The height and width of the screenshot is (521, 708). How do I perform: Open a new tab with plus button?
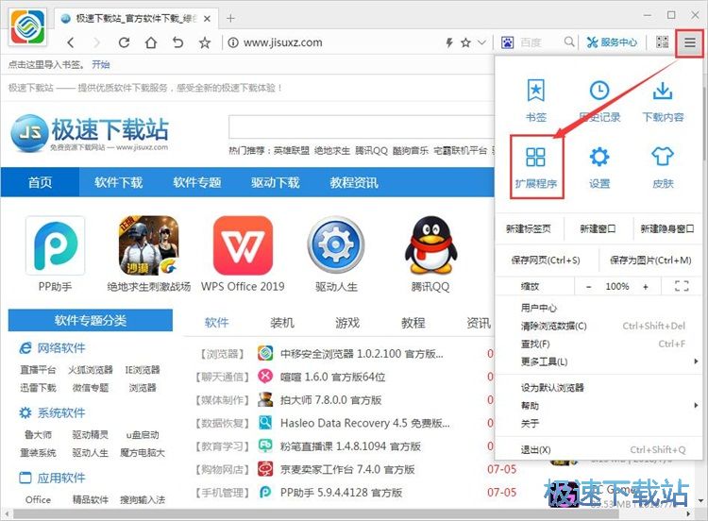click(x=230, y=18)
